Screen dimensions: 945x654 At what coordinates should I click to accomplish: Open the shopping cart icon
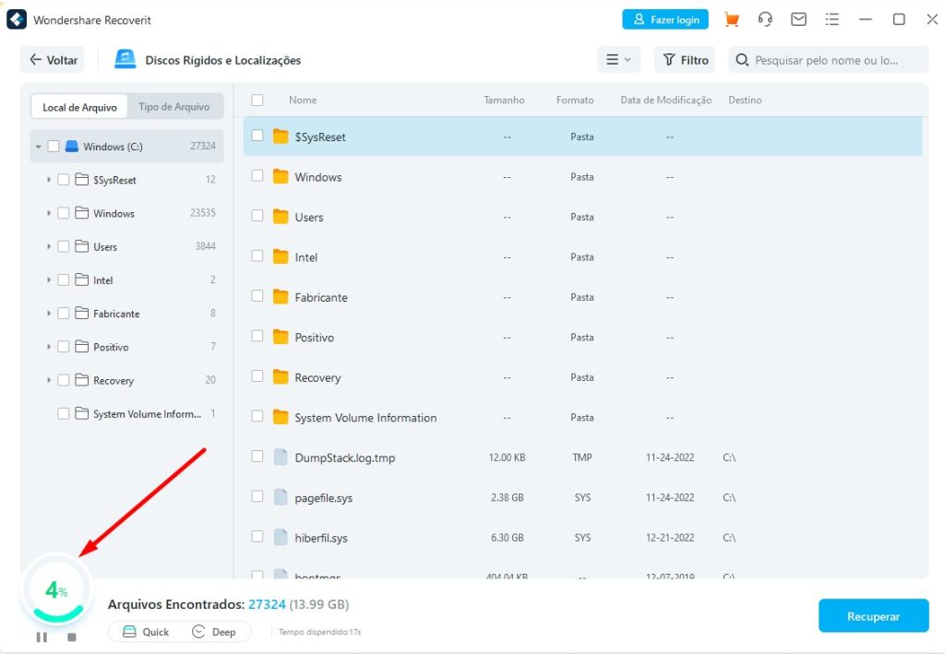[x=732, y=20]
